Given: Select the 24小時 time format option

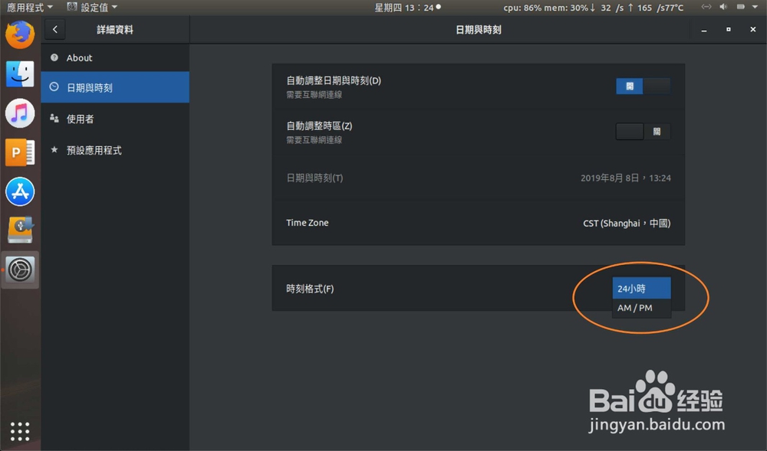Looking at the screenshot, I should point(641,289).
